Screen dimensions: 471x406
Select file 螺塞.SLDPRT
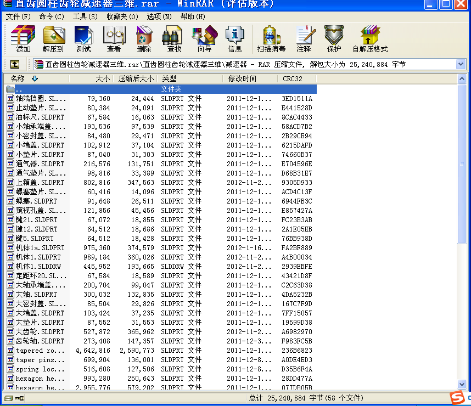point(36,201)
